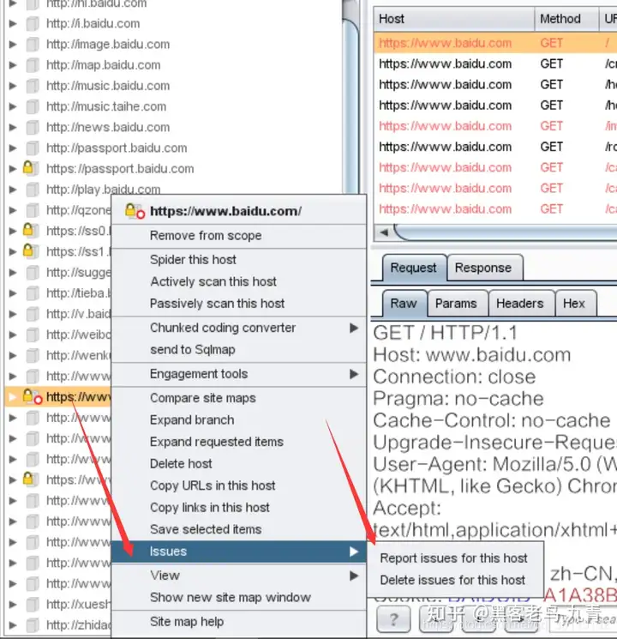Click the lock icon beside https://ss1
This screenshot has height=639, width=617.
coord(28,250)
